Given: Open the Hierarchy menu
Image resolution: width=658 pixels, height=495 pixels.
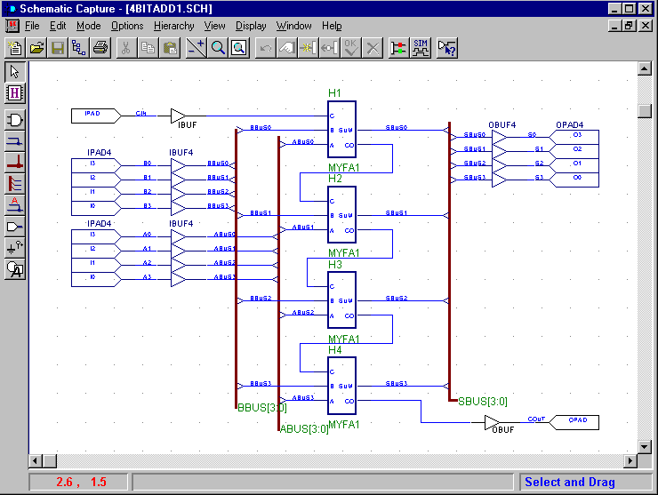Looking at the screenshot, I should coord(173,26).
